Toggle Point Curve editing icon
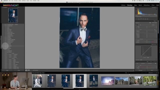160x90 pixels. pos(156,60)
